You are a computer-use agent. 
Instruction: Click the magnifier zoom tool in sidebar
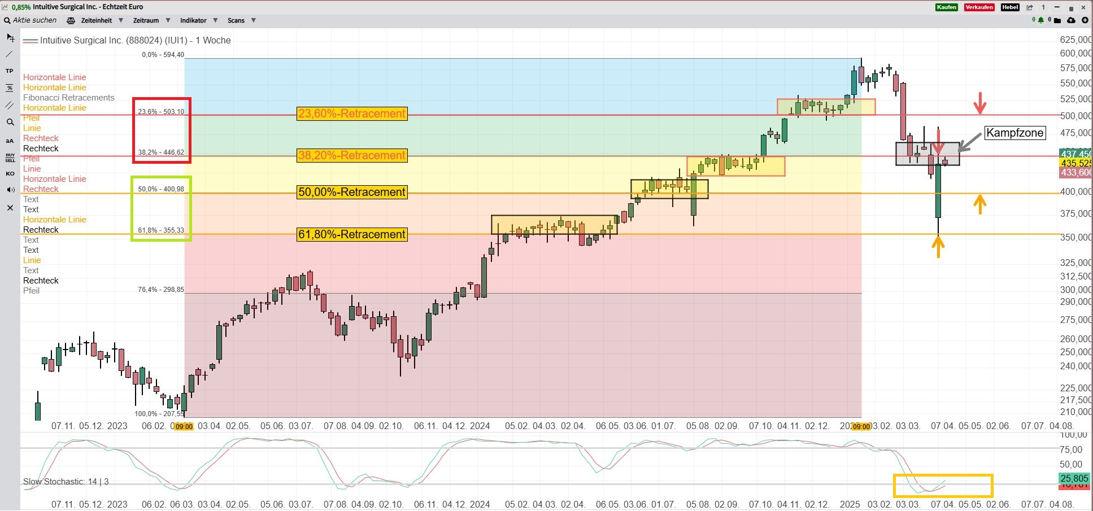[x=10, y=122]
